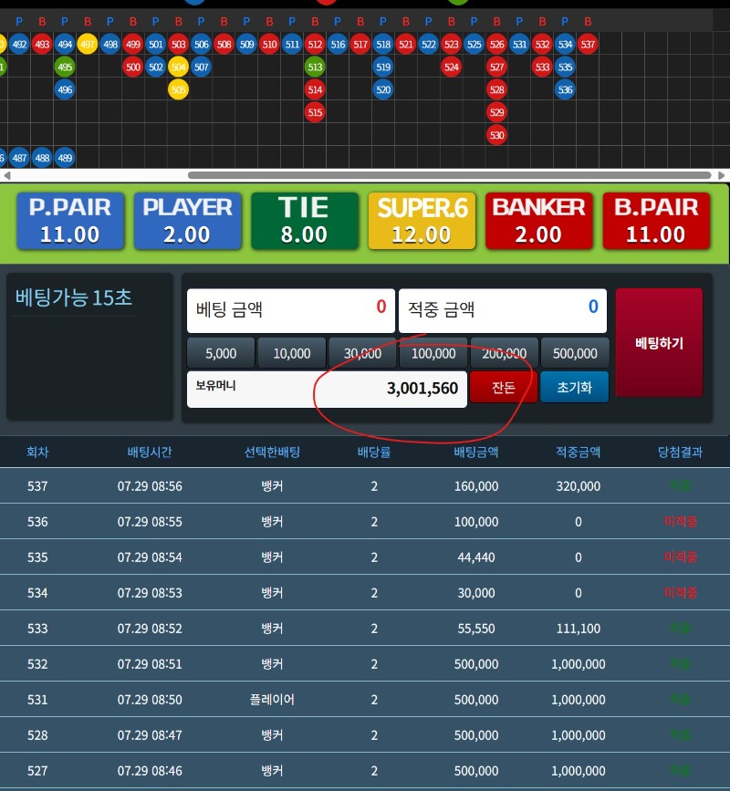The image size is (730, 791).
Task: Click the 적중 금액 field
Action: [x=503, y=310]
